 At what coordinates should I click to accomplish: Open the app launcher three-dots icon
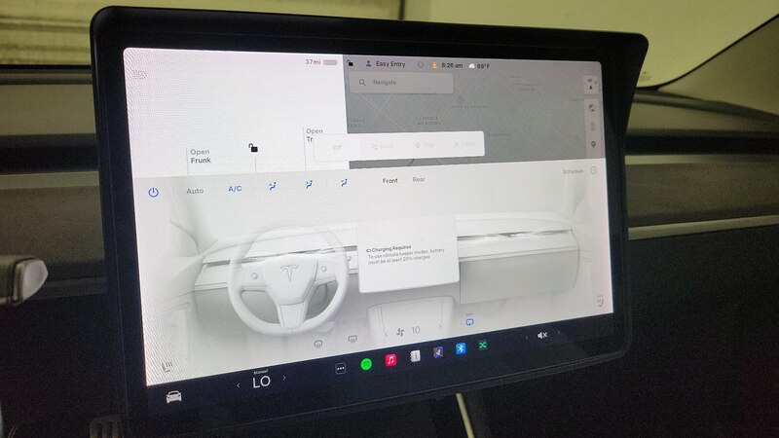coord(340,368)
